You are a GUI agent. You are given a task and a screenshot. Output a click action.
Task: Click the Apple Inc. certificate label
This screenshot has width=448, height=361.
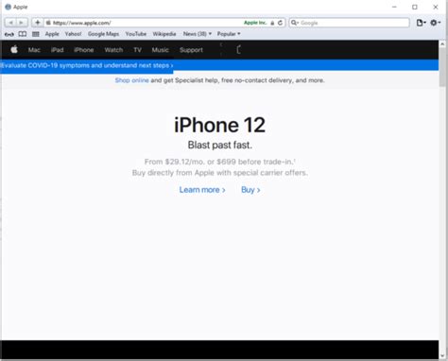(x=255, y=23)
